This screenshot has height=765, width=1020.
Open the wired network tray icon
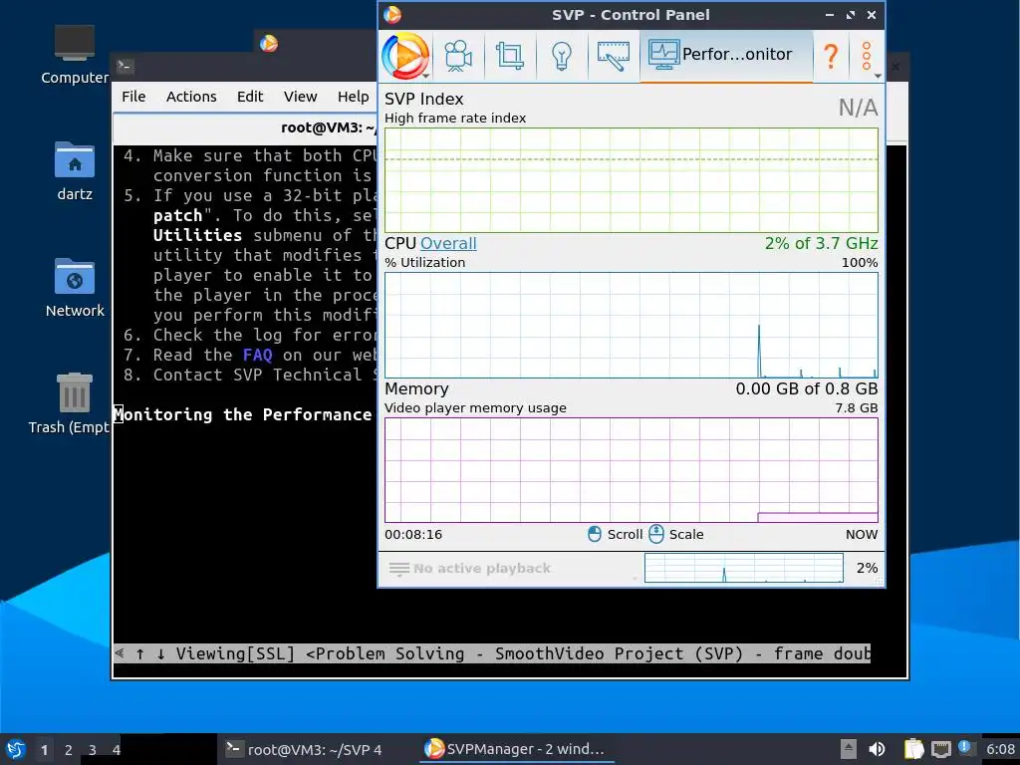click(940, 749)
